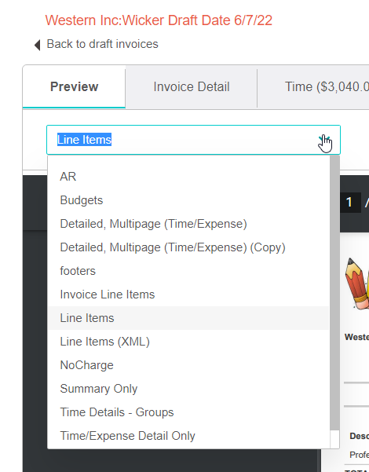Open the Invoice Detail tab
Viewport: 369px width, 472px height.
pos(192,86)
